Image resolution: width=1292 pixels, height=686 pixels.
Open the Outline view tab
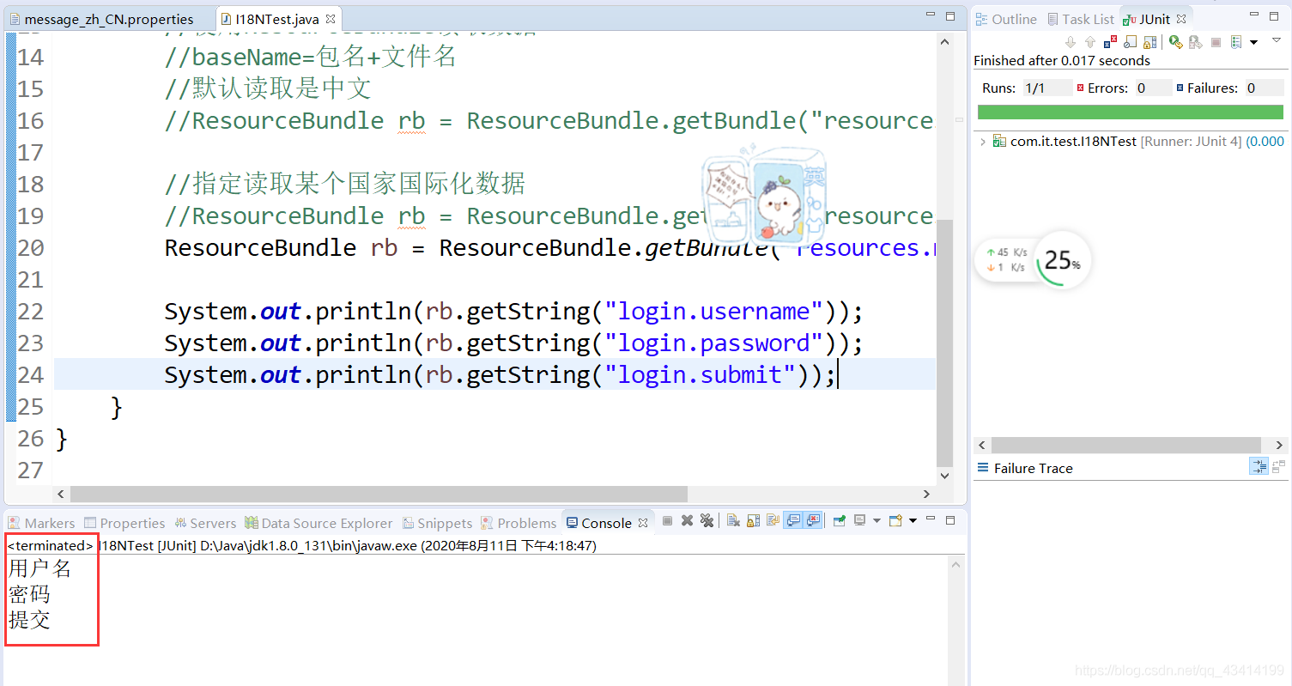coord(1005,19)
